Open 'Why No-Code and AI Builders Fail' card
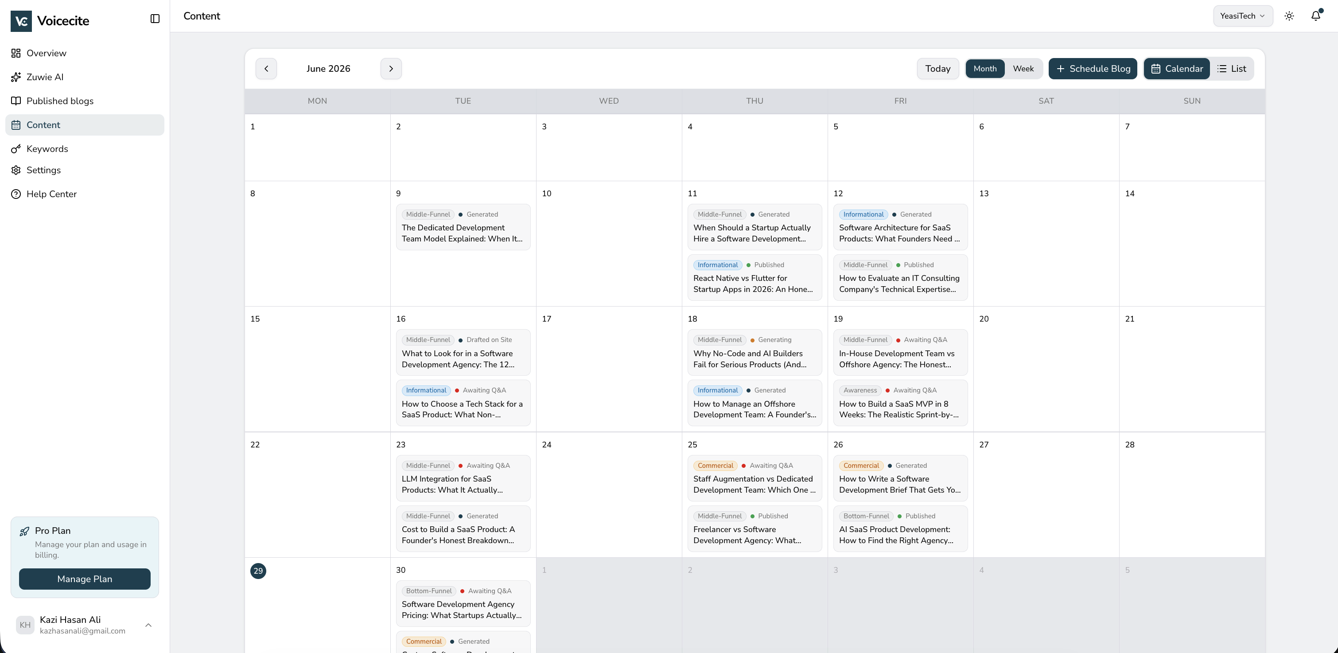1338x653 pixels. pos(754,352)
